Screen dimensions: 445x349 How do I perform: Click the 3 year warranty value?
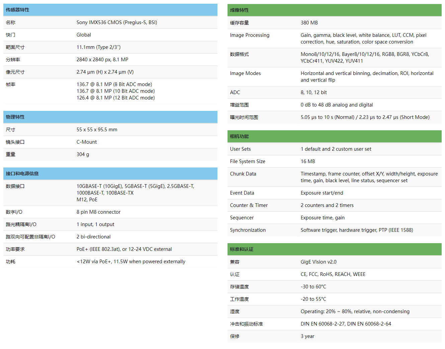tap(307, 336)
